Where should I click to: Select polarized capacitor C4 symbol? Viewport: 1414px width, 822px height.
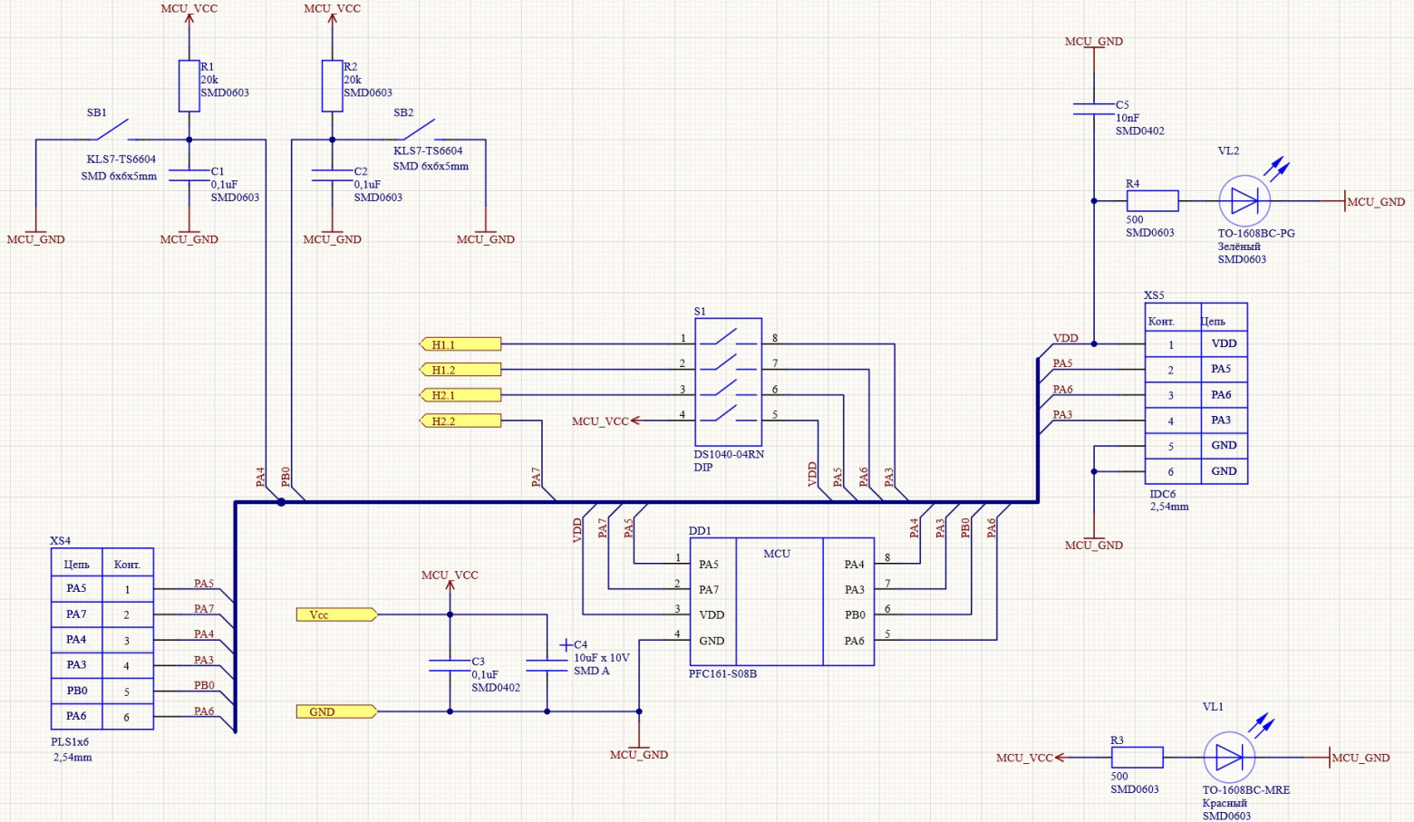(547, 664)
